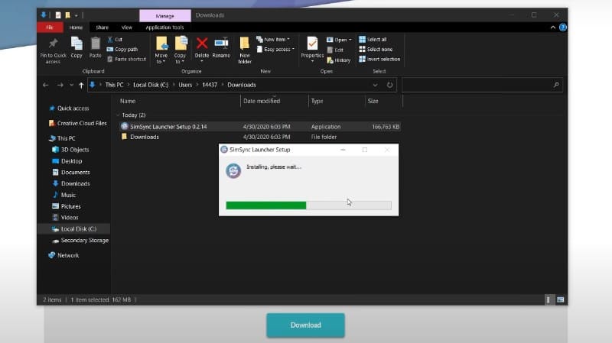Viewport: 612px width, 343px height.
Task: Click the Copy icon in Clipboard group
Action: (x=76, y=47)
